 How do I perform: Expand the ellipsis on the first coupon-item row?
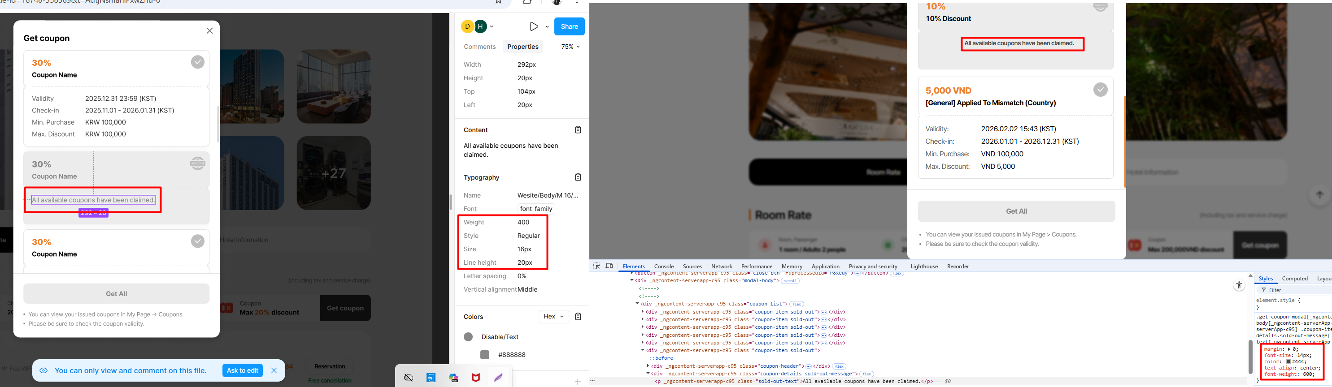(824, 312)
